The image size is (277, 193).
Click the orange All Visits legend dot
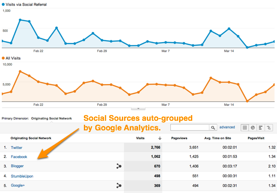pyautogui.click(x=4, y=58)
